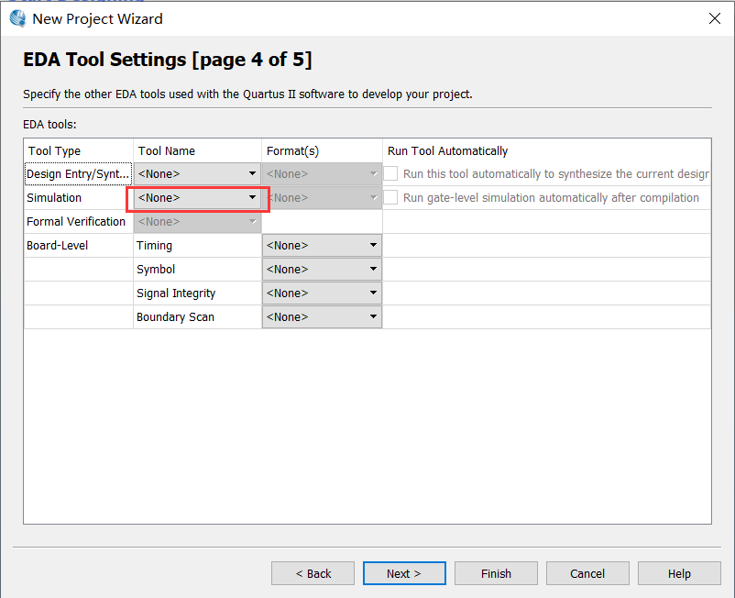735x598 pixels.
Task: Open the Simulation Format(s) dropdown
Action: click(322, 198)
